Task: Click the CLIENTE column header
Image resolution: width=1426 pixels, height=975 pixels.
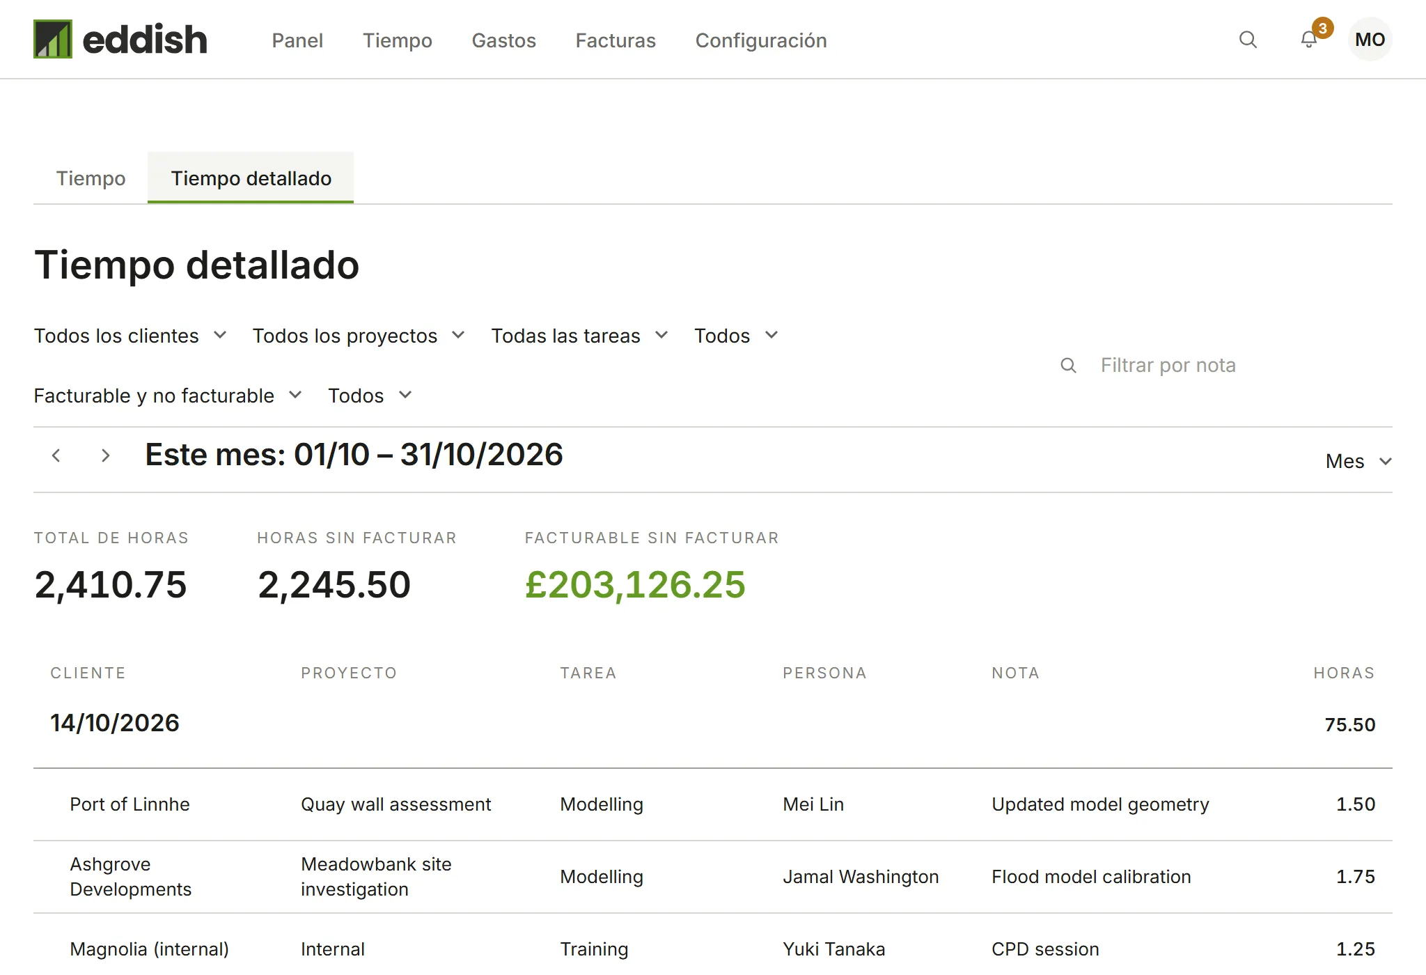Action: (88, 673)
